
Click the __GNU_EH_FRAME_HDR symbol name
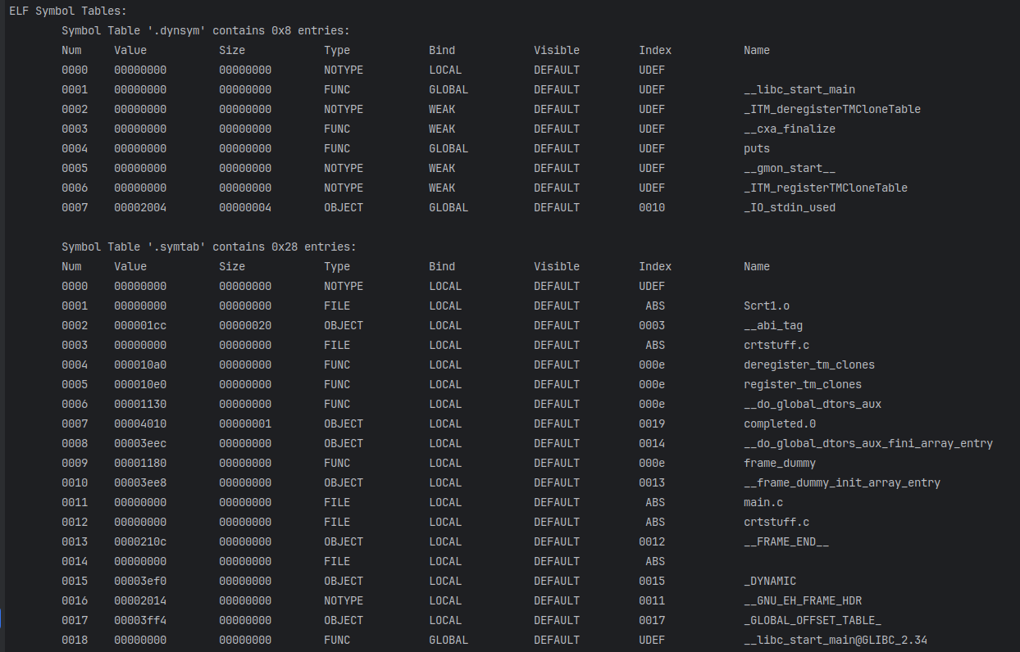pos(802,600)
